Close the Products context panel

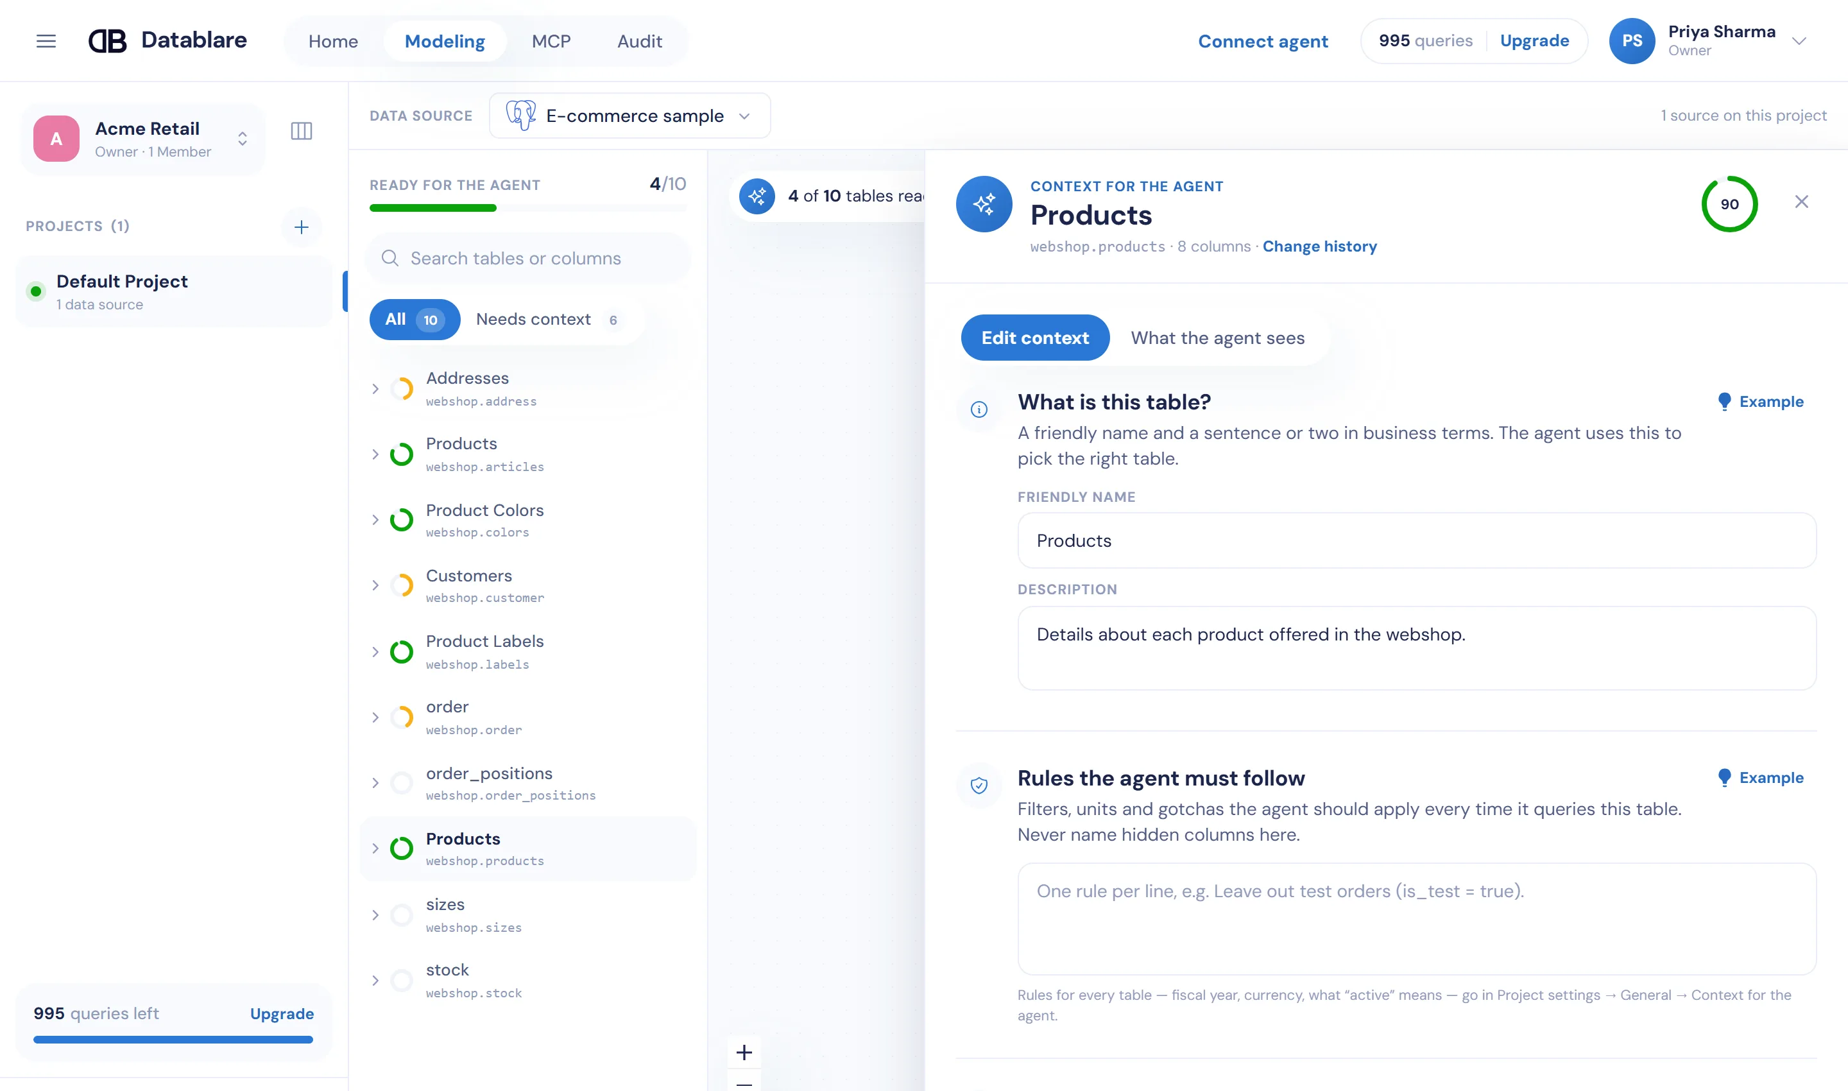point(1801,202)
